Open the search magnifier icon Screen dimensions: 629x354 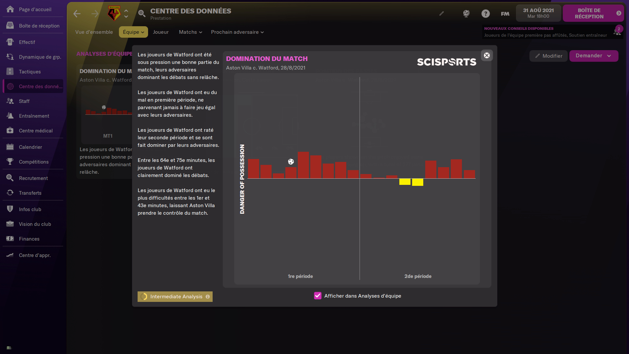coord(142,13)
